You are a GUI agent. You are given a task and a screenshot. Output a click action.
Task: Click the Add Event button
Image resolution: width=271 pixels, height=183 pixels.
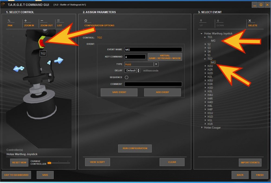pyautogui.click(x=162, y=92)
